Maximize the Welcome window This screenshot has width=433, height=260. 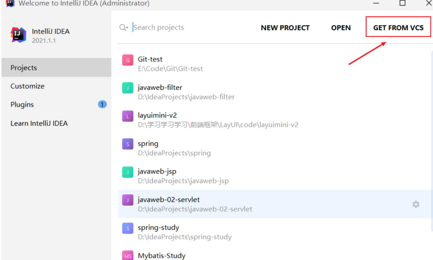click(x=402, y=3)
